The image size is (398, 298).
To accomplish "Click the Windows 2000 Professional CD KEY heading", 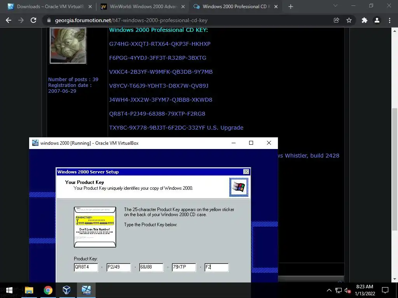I will coord(159,30).
